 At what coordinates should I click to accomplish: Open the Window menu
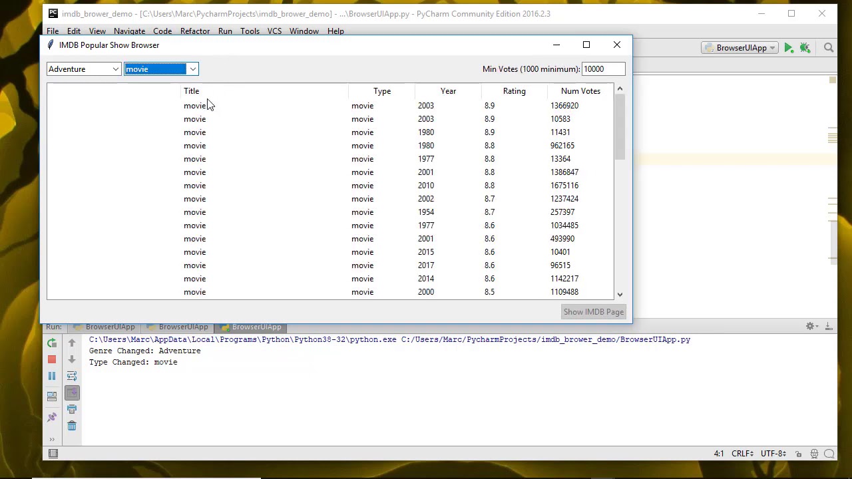[304, 31]
